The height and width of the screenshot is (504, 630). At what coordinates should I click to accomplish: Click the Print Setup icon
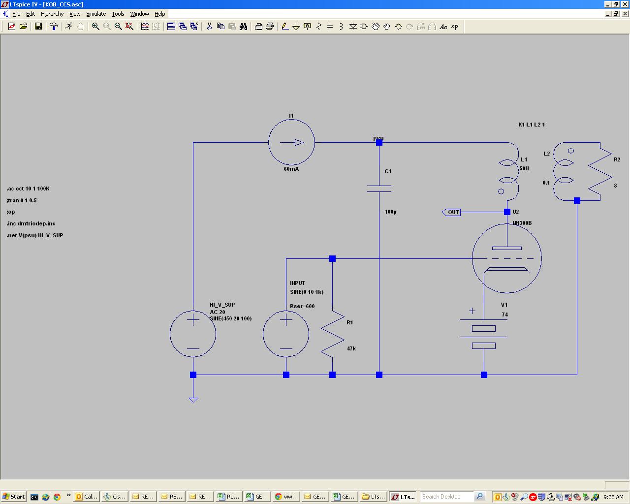point(258,27)
